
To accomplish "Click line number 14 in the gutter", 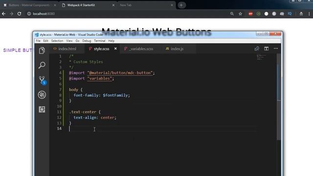I will 59,129.
